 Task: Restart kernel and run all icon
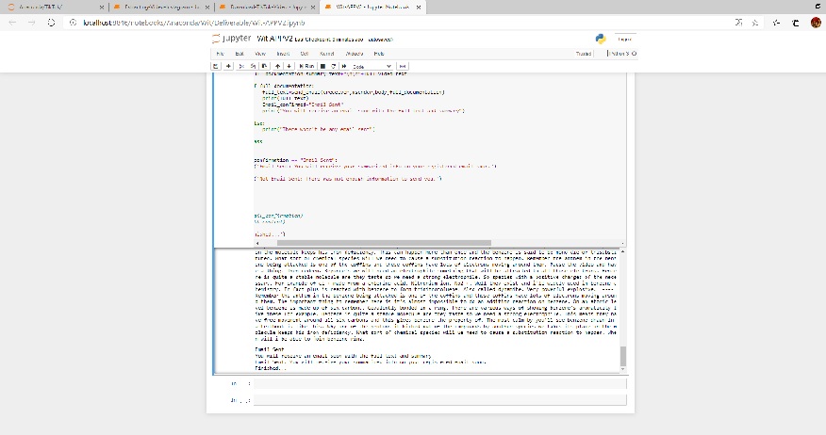(344, 66)
